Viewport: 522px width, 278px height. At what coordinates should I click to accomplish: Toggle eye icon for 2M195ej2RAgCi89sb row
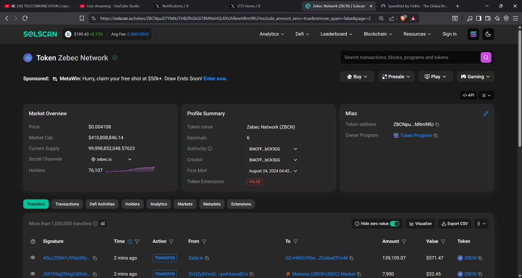click(x=33, y=274)
